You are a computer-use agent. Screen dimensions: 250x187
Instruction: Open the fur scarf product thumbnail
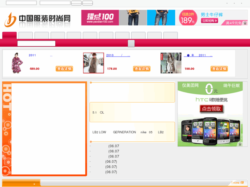click(x=94, y=63)
